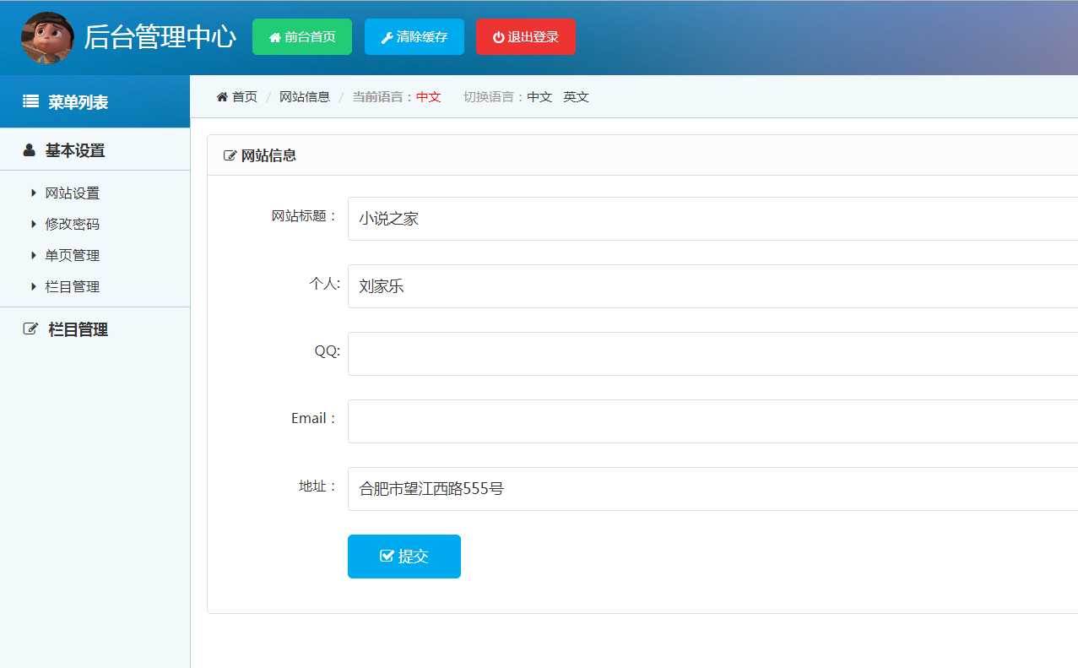Switch language to 中文 in the language switcher
Screen dimensions: 1078x668
(539, 97)
